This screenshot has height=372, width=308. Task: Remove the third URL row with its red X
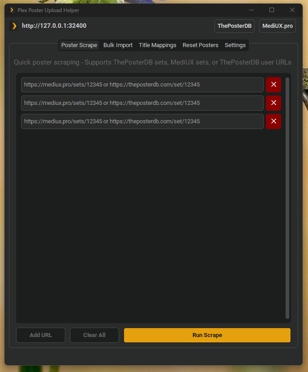[274, 121]
